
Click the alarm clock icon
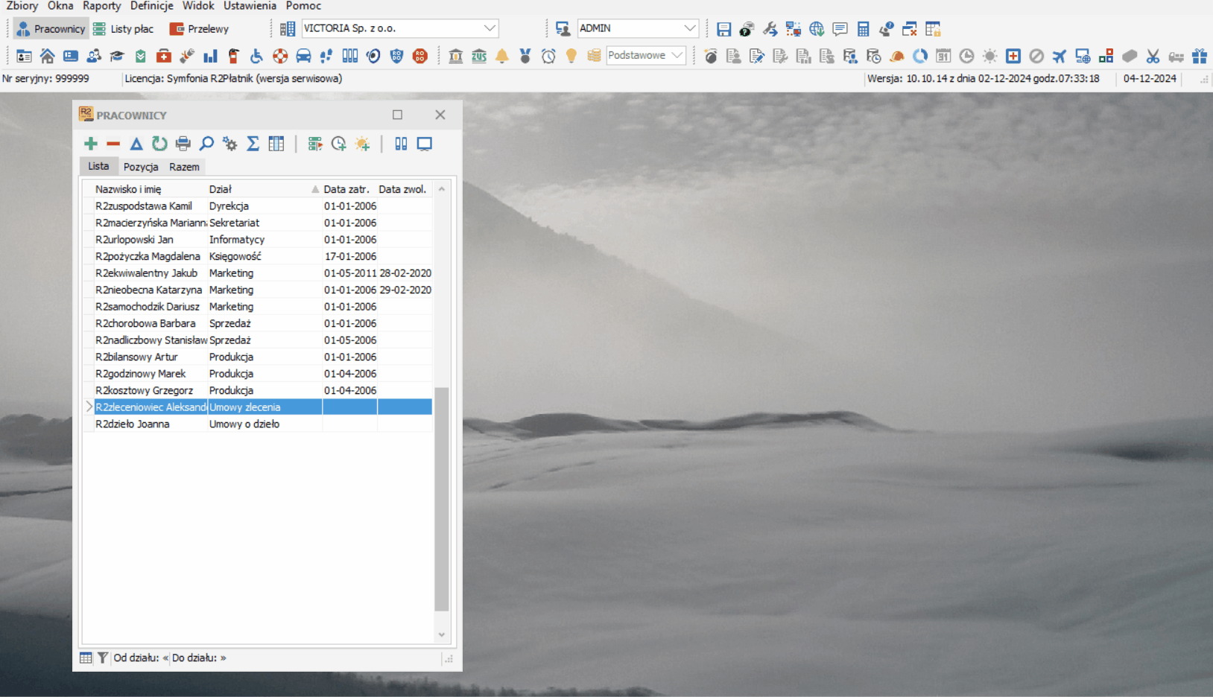coord(548,56)
